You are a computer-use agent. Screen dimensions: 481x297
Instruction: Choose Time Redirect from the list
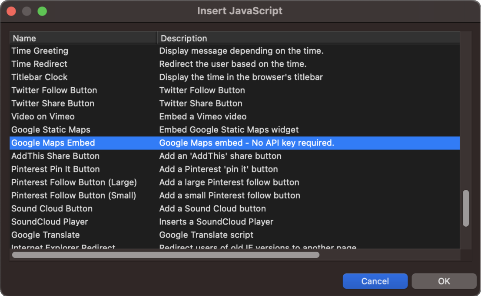click(40, 64)
